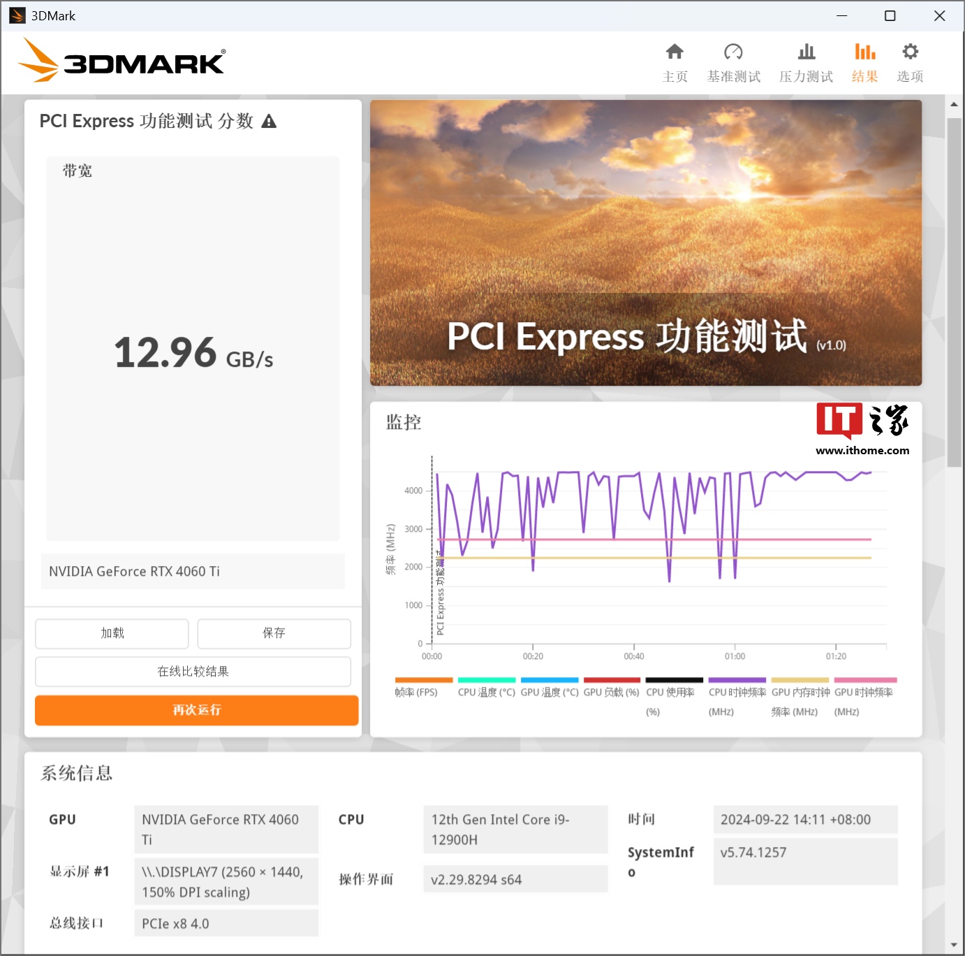The height and width of the screenshot is (956, 965).
Task: Toggle the red GPU load legend series
Action: click(612, 680)
